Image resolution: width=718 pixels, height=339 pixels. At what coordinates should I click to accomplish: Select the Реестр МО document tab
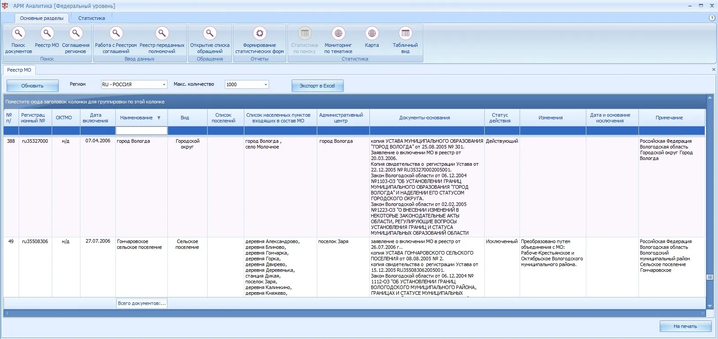(19, 70)
